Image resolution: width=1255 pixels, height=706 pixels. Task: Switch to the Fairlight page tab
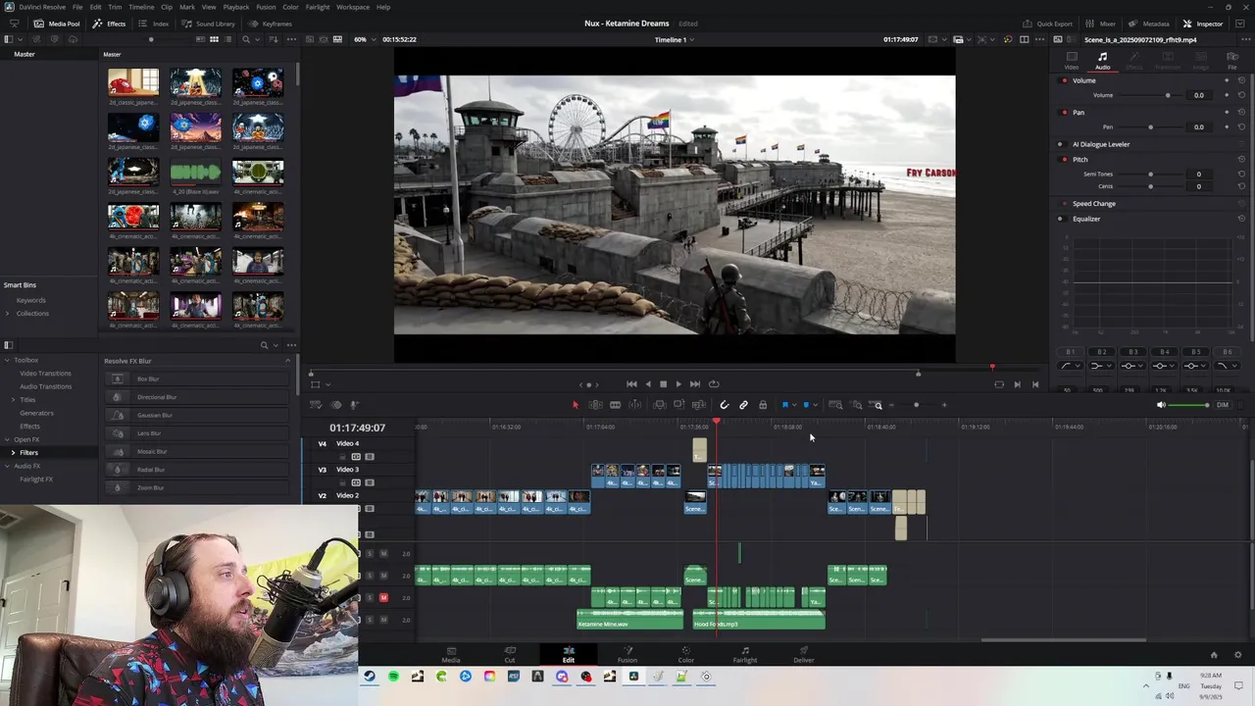[745, 654]
